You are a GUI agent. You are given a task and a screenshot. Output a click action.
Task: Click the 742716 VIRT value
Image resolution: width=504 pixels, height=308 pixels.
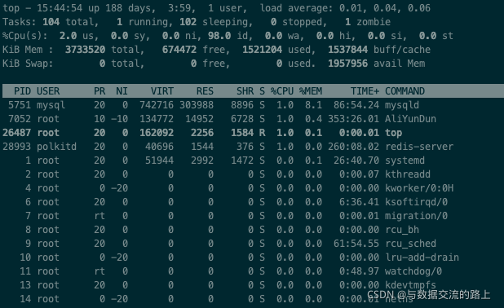157,105
